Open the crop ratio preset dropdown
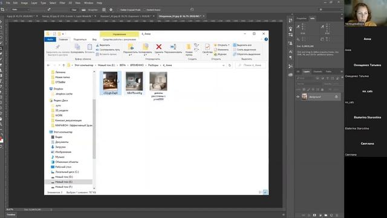Viewport: 387px width, 218px height. click(21, 10)
